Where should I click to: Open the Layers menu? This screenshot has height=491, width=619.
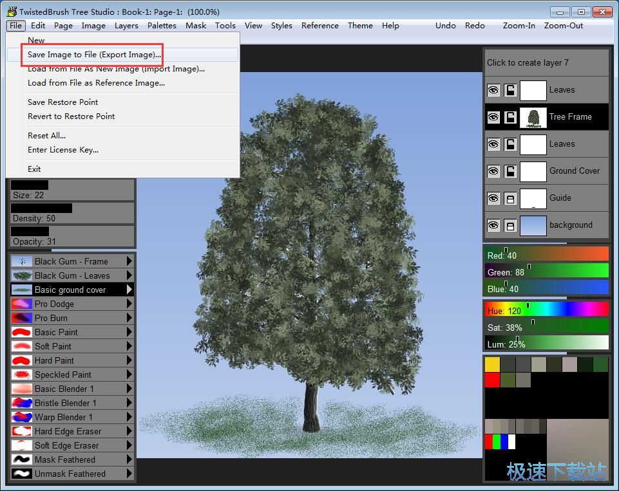pos(126,26)
